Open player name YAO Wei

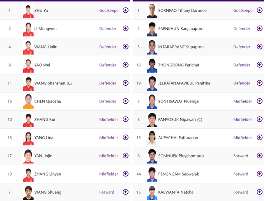(42, 65)
